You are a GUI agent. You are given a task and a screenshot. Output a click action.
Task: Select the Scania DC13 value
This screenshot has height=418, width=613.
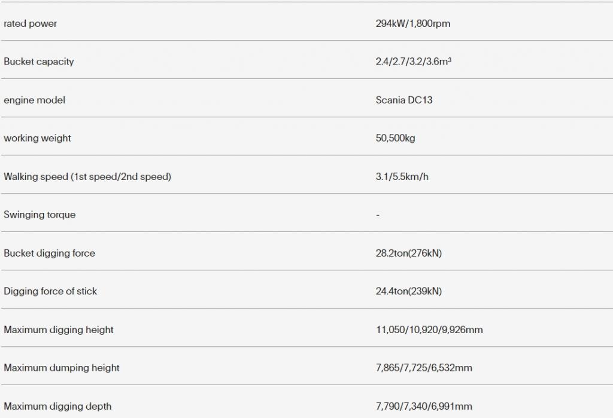pyautogui.click(x=404, y=100)
